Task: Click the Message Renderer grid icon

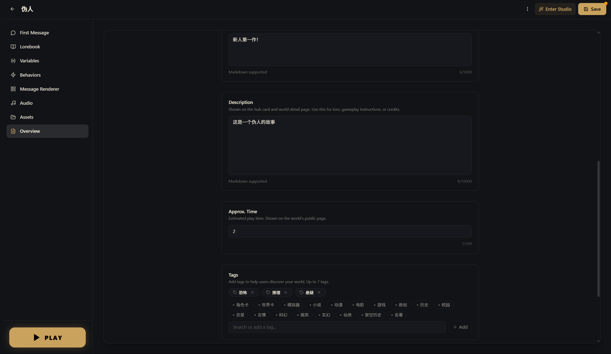Action: click(x=13, y=89)
